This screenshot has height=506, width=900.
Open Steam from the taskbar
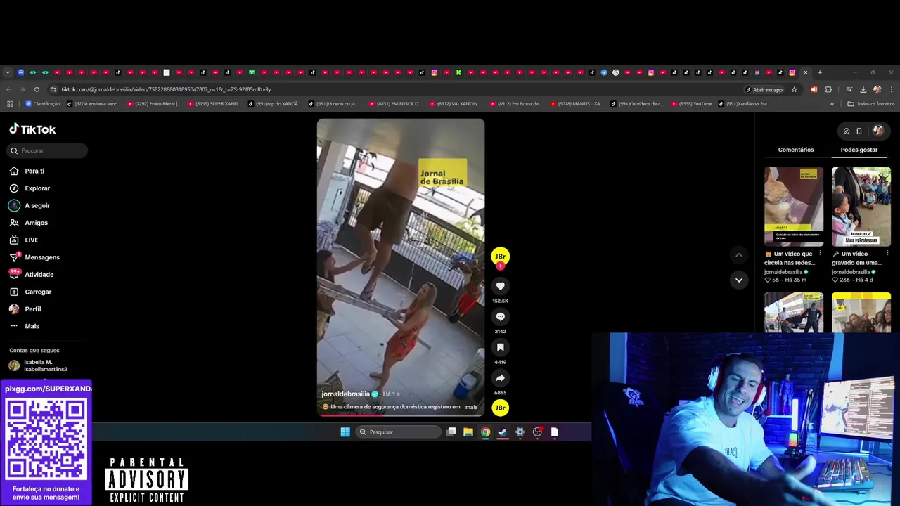click(503, 432)
